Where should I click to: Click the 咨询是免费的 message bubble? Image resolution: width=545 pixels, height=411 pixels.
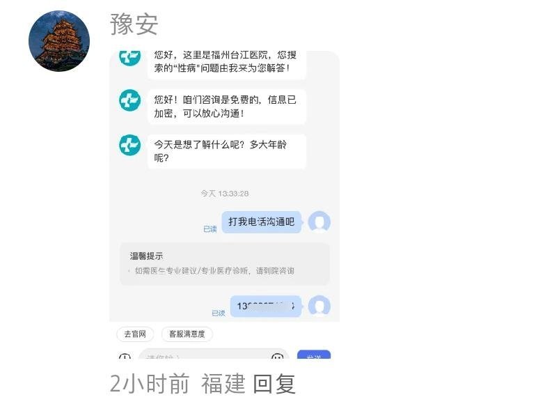(x=227, y=107)
